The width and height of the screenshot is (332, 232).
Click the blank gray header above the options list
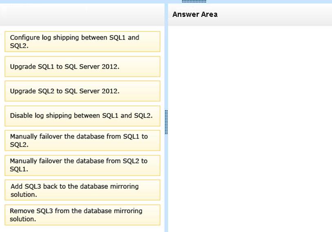tap(82, 15)
